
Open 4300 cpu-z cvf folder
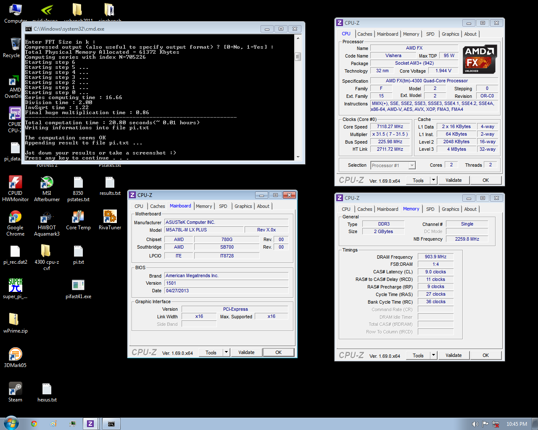click(x=47, y=257)
